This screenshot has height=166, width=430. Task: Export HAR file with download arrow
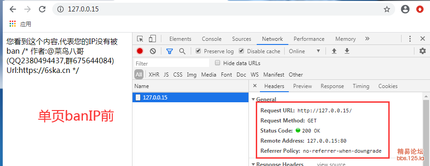pos(347,51)
